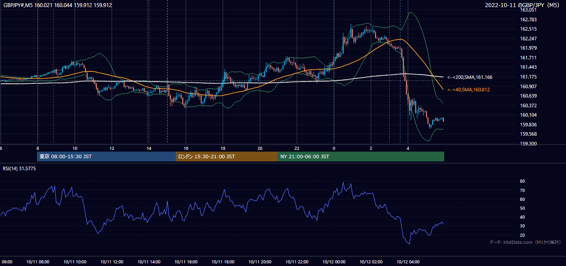The image size is (566, 266).
Task: Click hour tick 22 under price chart
Action: click(297, 149)
